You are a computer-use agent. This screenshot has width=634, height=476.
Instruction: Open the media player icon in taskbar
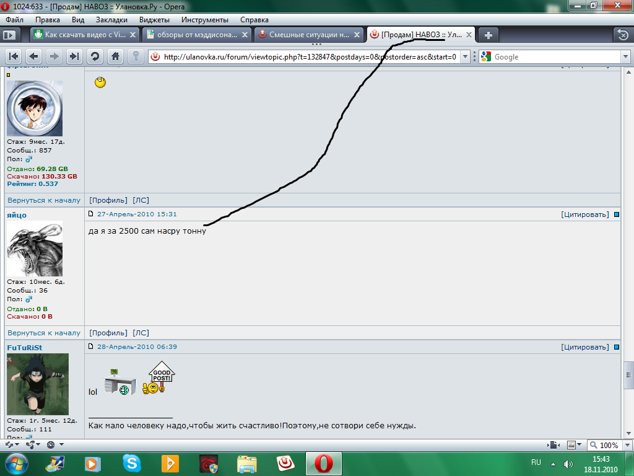click(x=93, y=464)
